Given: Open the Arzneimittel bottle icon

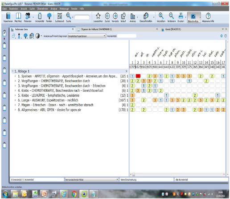Looking at the screenshot, I should 40,16.
